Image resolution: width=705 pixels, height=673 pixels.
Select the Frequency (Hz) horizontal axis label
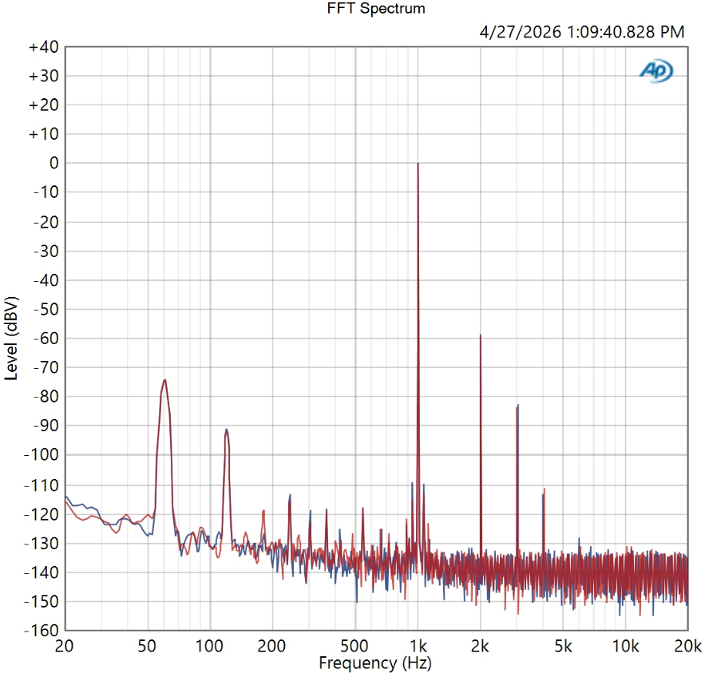375,663
